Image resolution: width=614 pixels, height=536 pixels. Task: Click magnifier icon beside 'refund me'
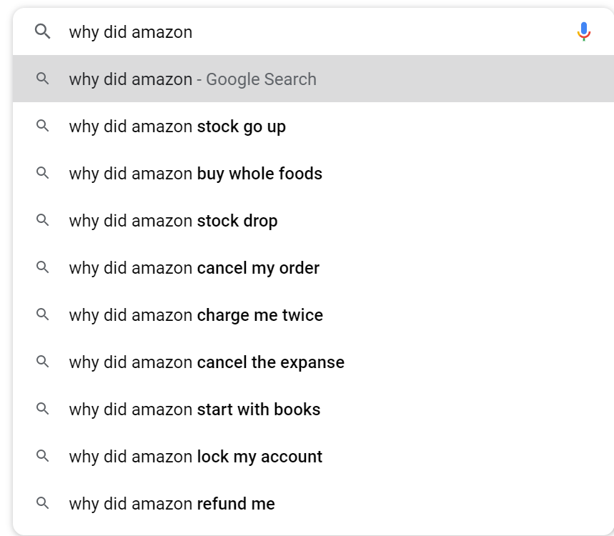[x=42, y=502]
